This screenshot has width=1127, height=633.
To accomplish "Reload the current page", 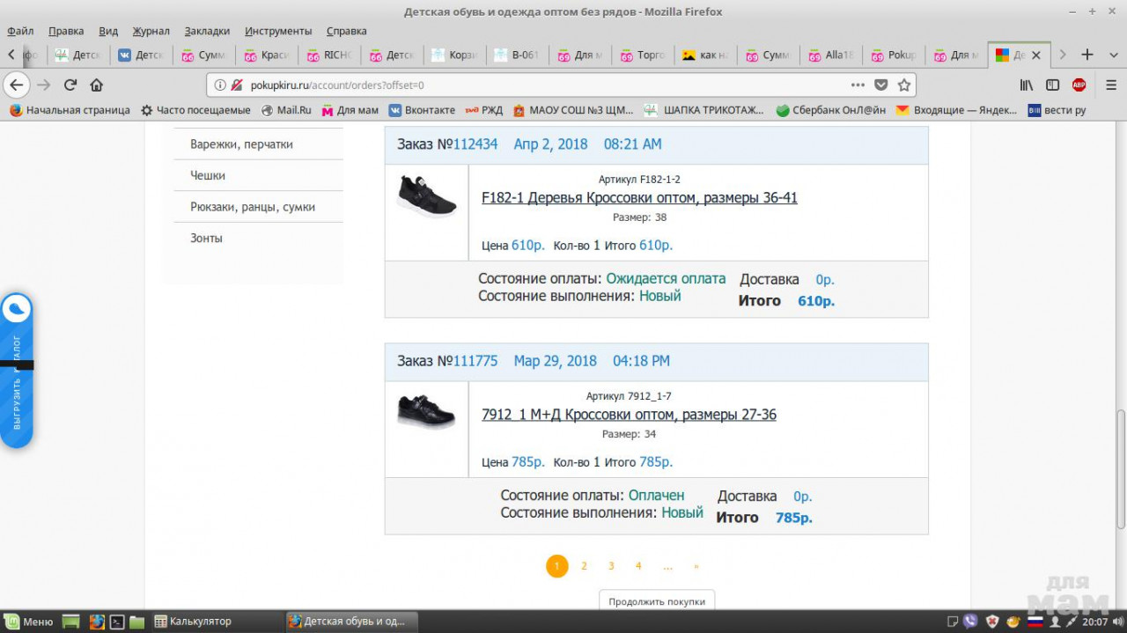I will coord(70,85).
